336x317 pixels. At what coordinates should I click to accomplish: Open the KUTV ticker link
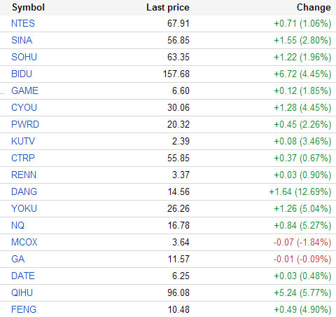click(23, 141)
